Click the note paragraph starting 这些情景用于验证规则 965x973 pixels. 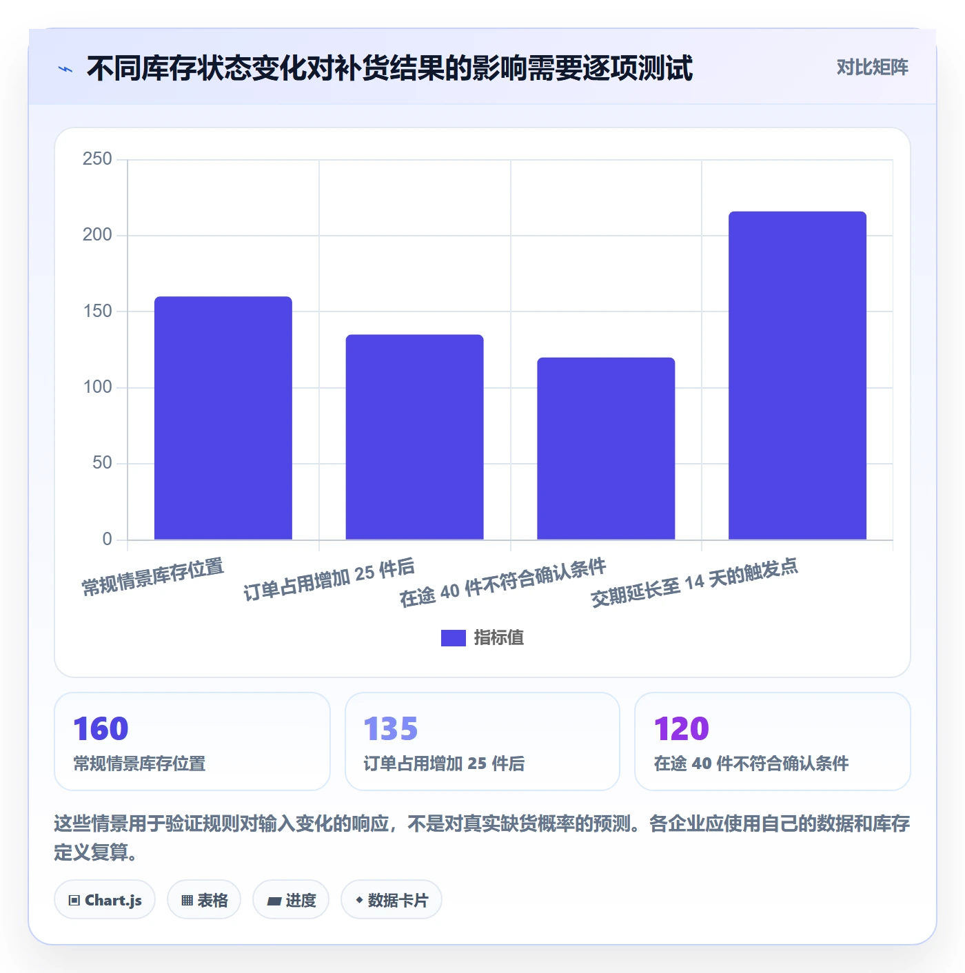click(x=482, y=838)
